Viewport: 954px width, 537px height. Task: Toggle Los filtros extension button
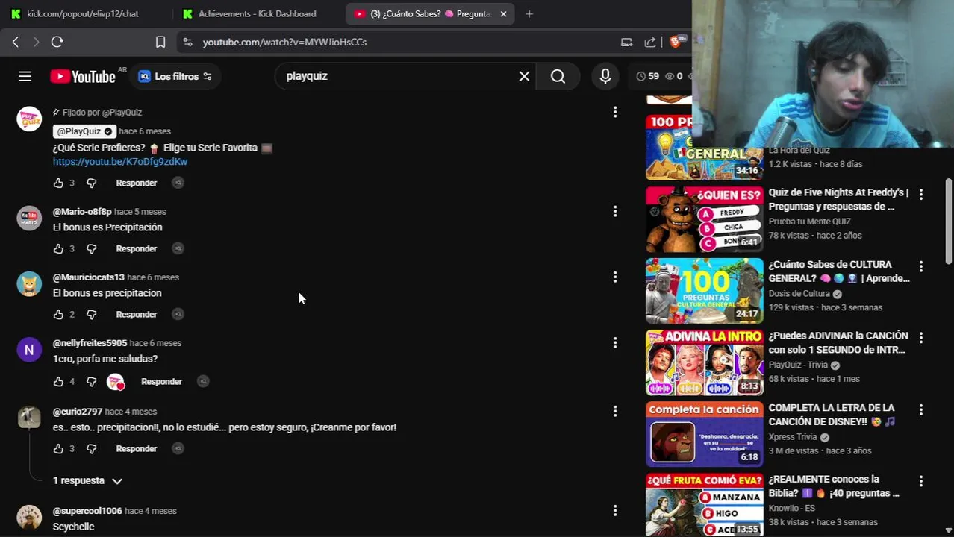175,76
